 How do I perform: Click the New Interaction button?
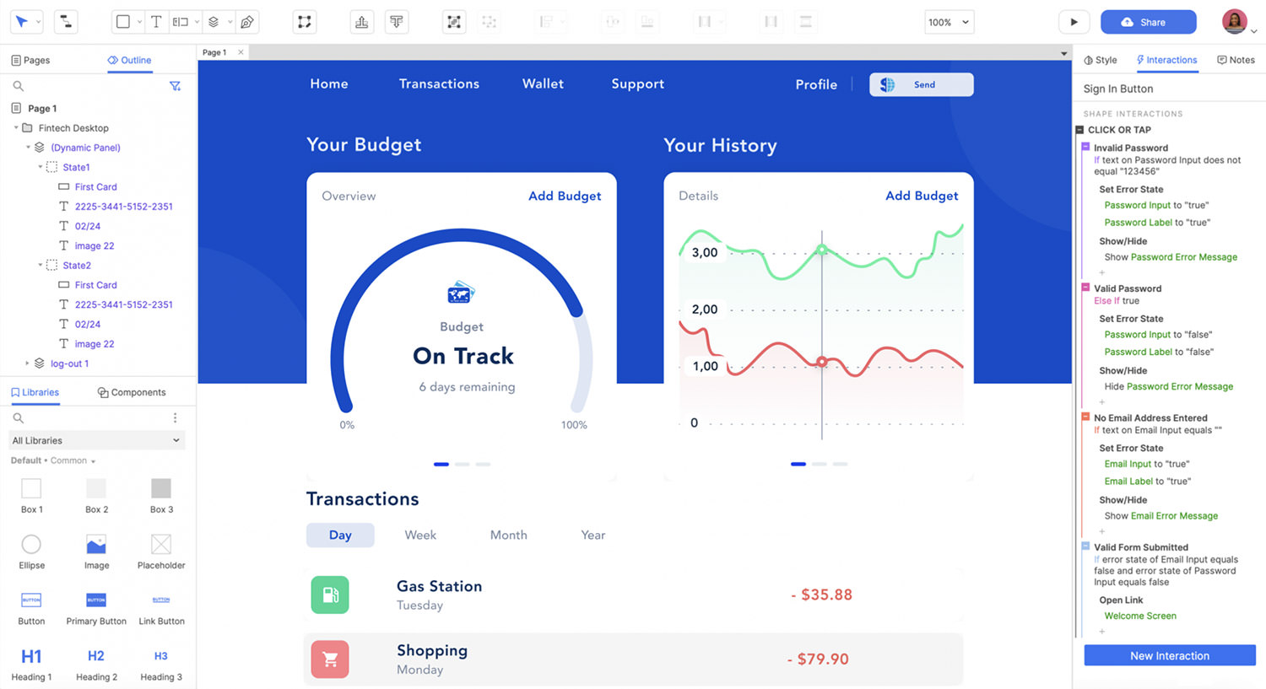1169,655
